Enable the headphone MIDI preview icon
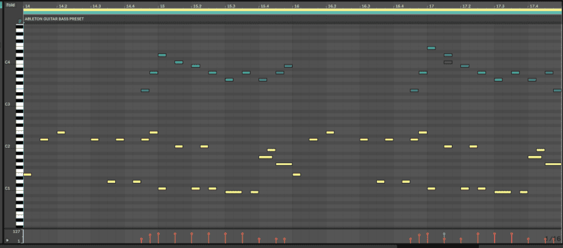This screenshot has width=563, height=248. [20, 21]
